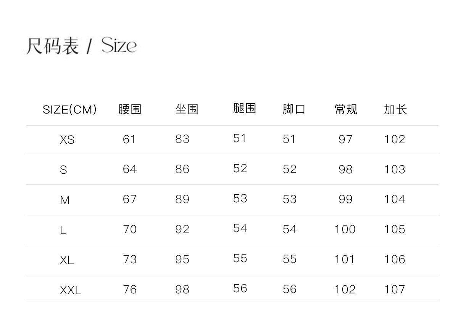Click the 尺码表 / Size title
The height and width of the screenshot is (325, 458).
pos(81,46)
